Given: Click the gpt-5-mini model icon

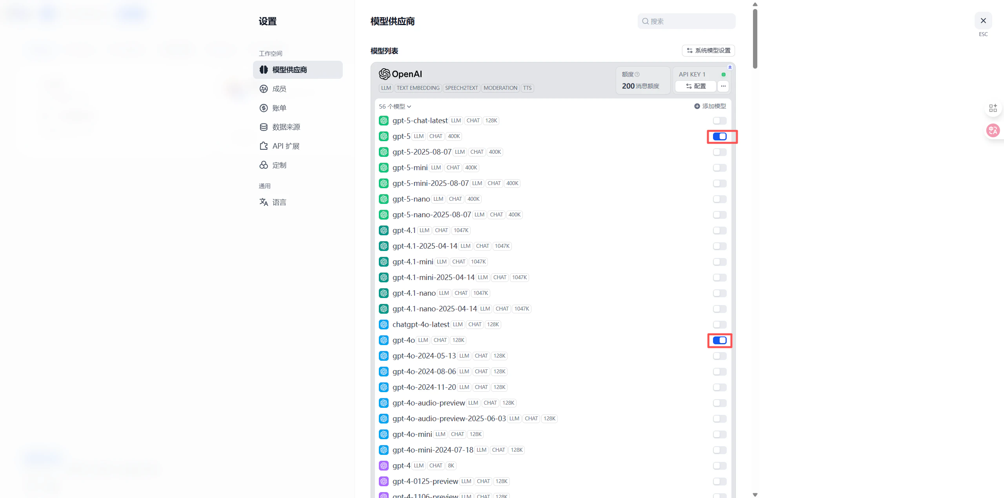Looking at the screenshot, I should (x=384, y=168).
